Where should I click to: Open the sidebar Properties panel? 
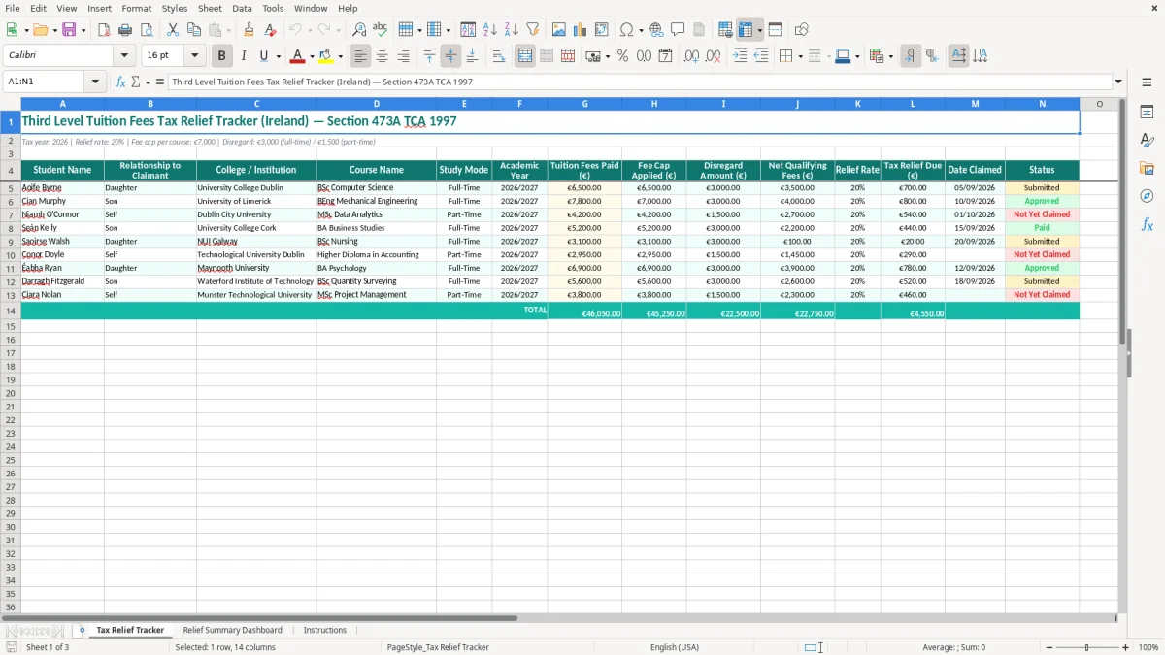click(1147, 113)
